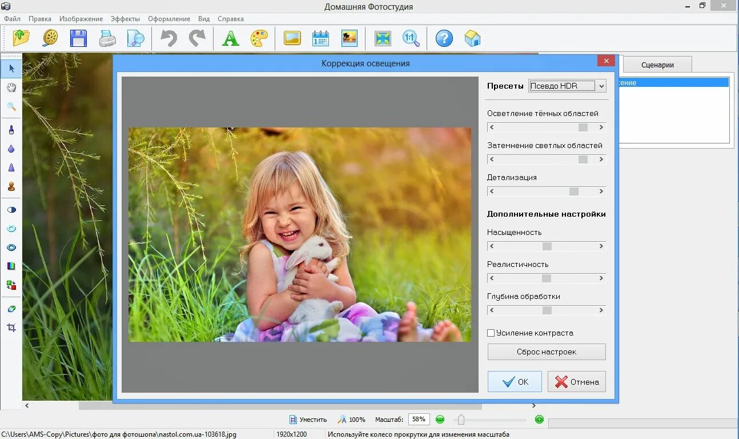Click the Масштаб percentage input field
This screenshot has width=739, height=439.
pos(419,419)
